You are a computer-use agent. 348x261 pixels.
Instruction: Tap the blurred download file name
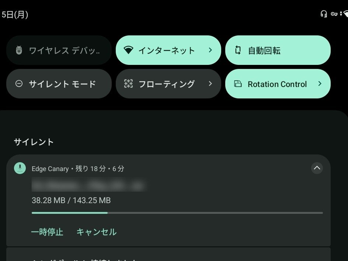click(x=88, y=185)
